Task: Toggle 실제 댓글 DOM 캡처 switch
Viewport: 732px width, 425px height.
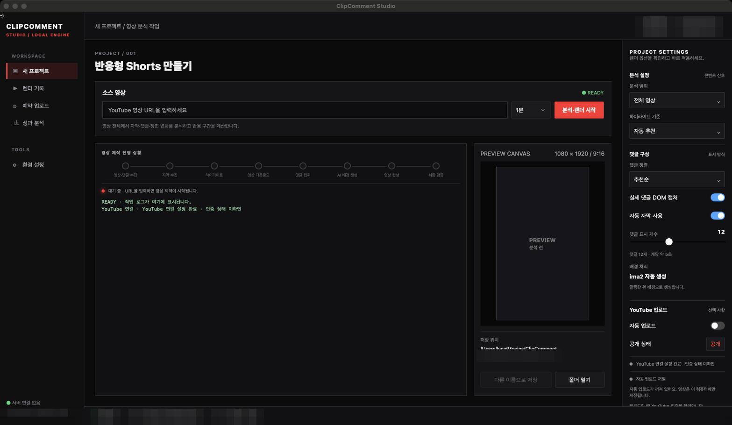Action: pos(718,198)
